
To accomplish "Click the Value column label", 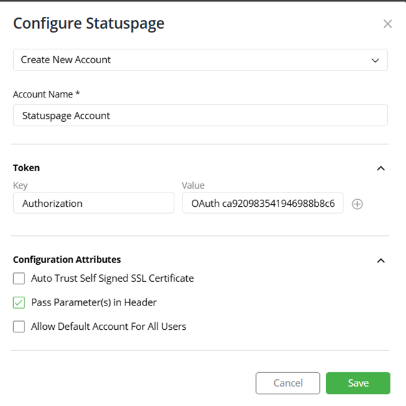I will pos(193,186).
